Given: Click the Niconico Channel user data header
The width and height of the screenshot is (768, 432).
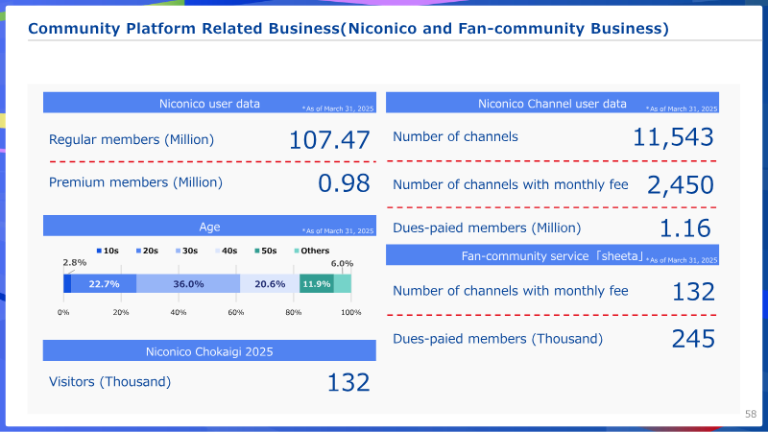Looking at the screenshot, I should pos(553,103).
